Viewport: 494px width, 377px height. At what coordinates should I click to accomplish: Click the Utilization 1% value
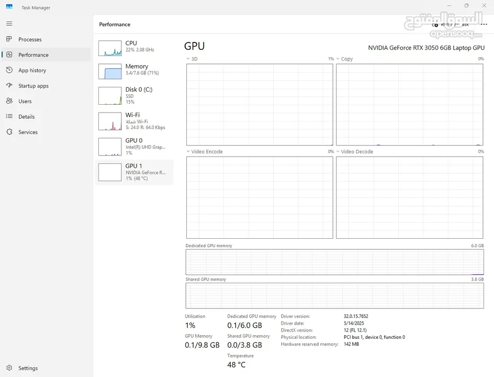click(x=190, y=325)
